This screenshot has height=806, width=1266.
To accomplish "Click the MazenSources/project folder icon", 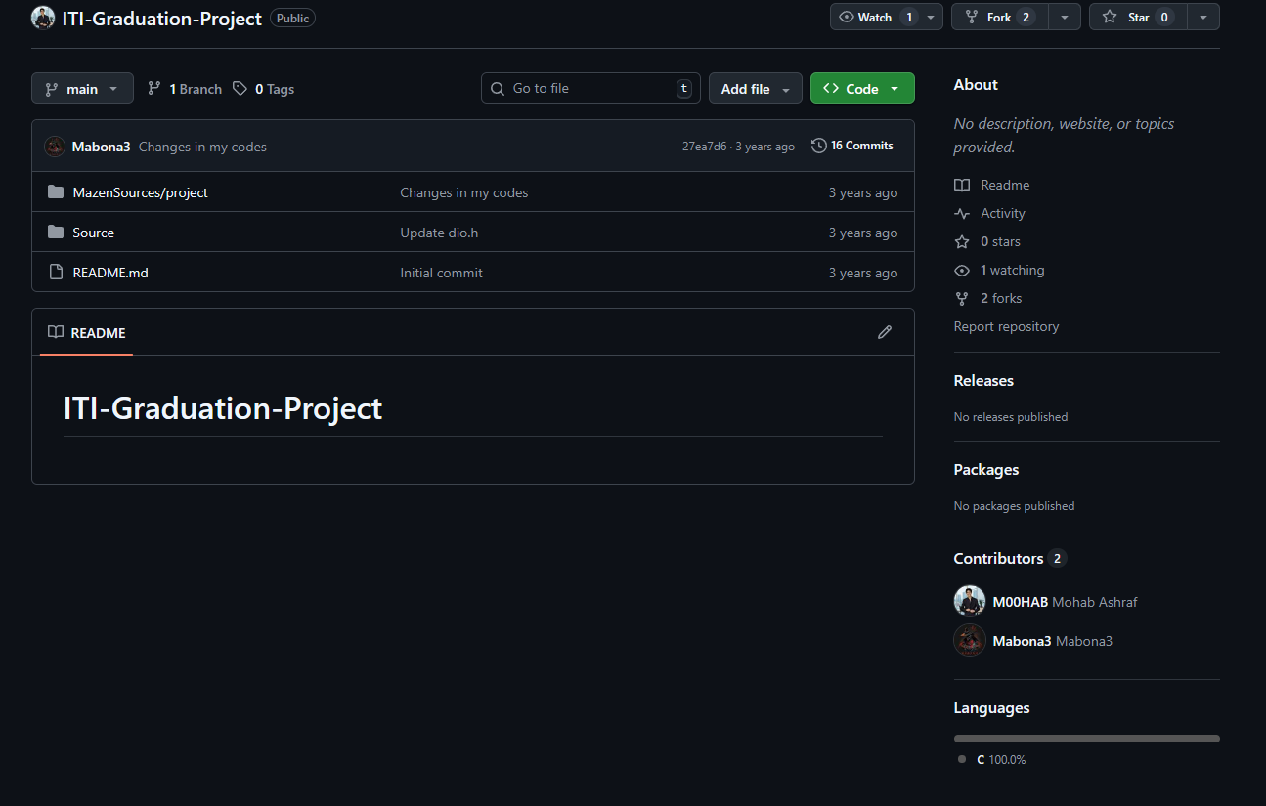I will click(56, 192).
